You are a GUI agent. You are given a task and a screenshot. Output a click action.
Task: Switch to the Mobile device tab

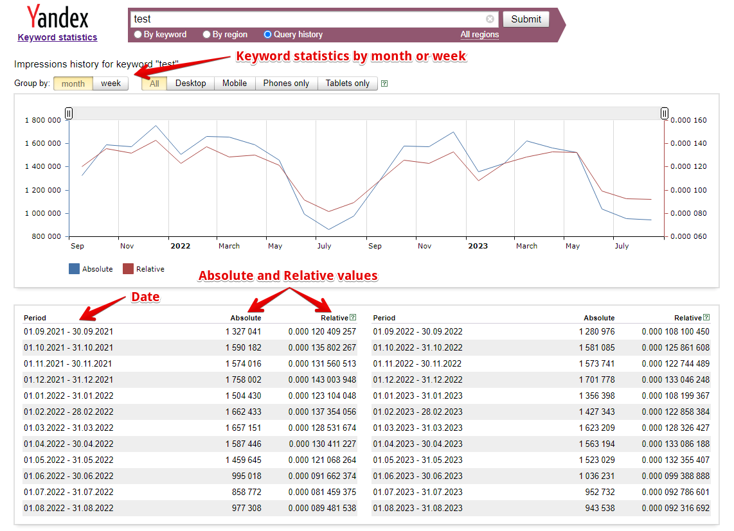pyautogui.click(x=235, y=83)
